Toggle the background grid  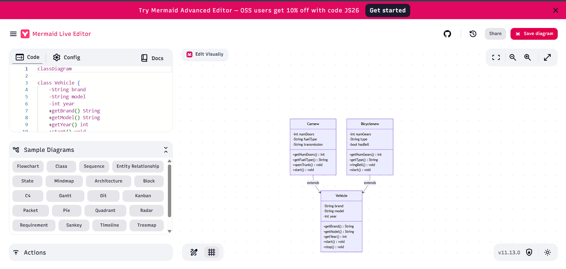click(x=212, y=252)
